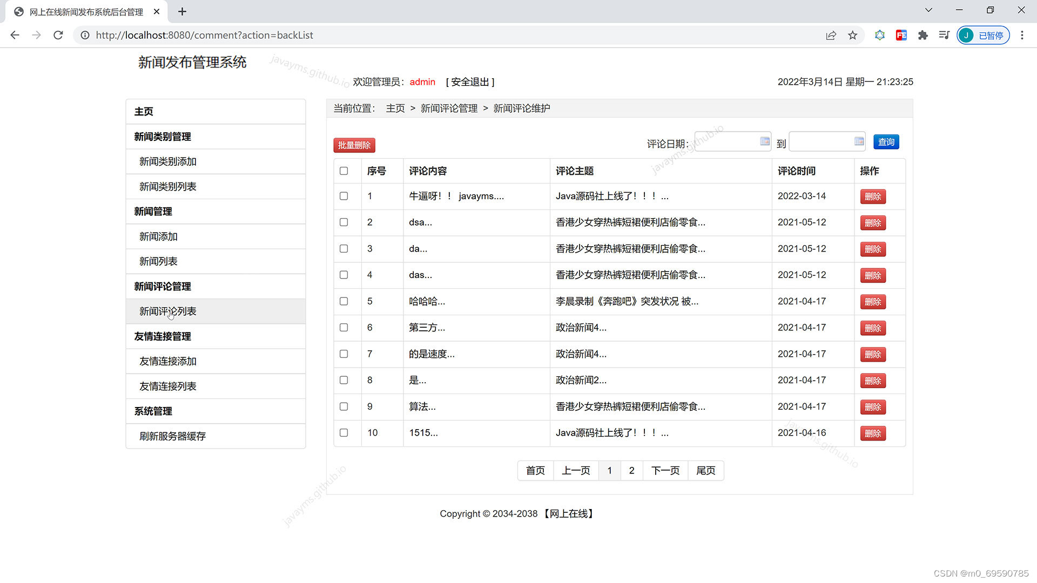This screenshot has width=1037, height=583.
Task: View site information icon in address bar
Action: tap(85, 35)
